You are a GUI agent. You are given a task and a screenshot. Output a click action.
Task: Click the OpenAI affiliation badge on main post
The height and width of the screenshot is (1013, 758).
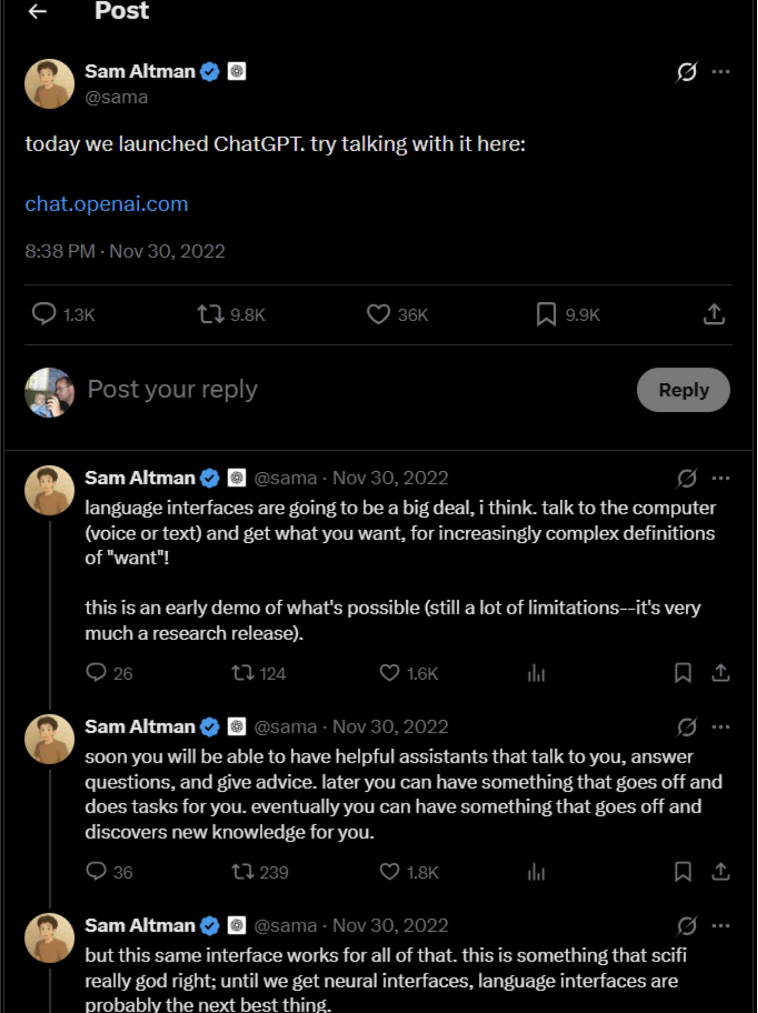[237, 72]
